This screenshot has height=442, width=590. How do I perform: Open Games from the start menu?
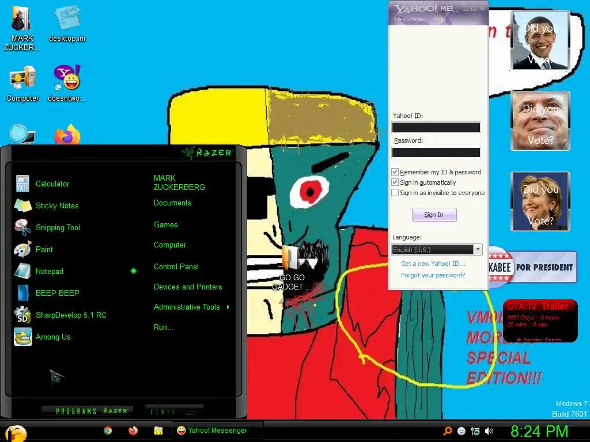click(165, 225)
